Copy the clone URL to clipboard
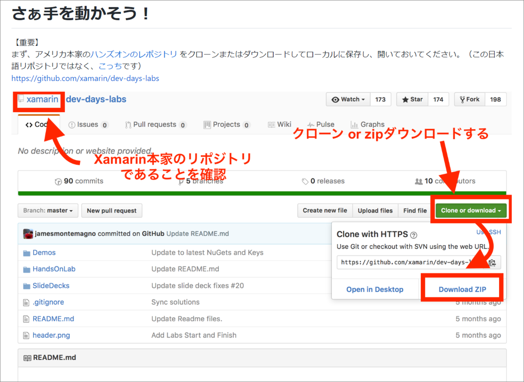Screen dimensions: 524x382 493,263
